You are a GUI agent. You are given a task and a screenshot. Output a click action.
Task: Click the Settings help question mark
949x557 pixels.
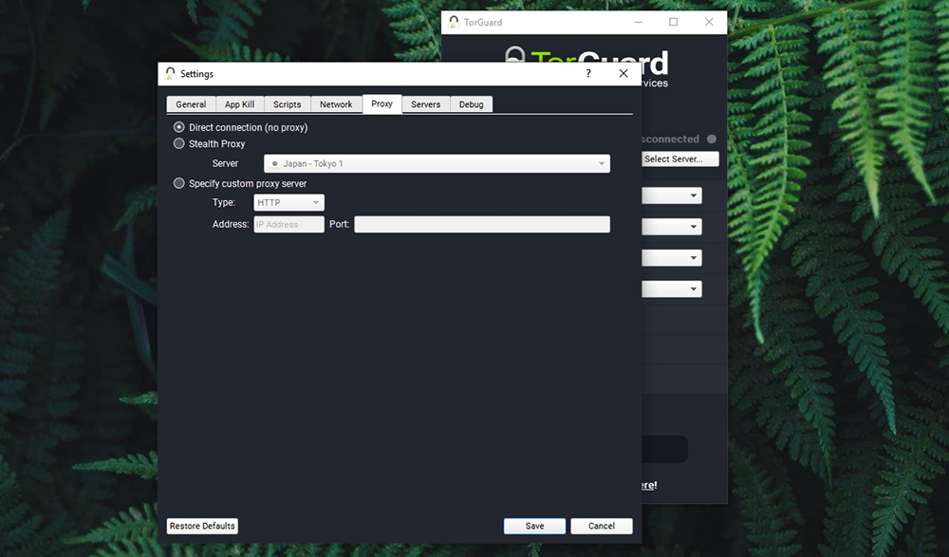click(x=588, y=73)
